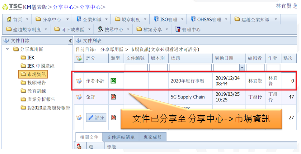Click the 管理中心 icon in the menu
Image resolution: width=301 pixels, height=154 pixels.
(178, 29)
